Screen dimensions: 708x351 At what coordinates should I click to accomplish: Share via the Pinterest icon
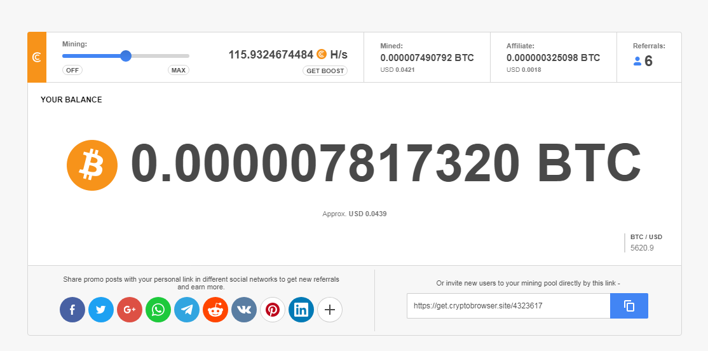[273, 310]
